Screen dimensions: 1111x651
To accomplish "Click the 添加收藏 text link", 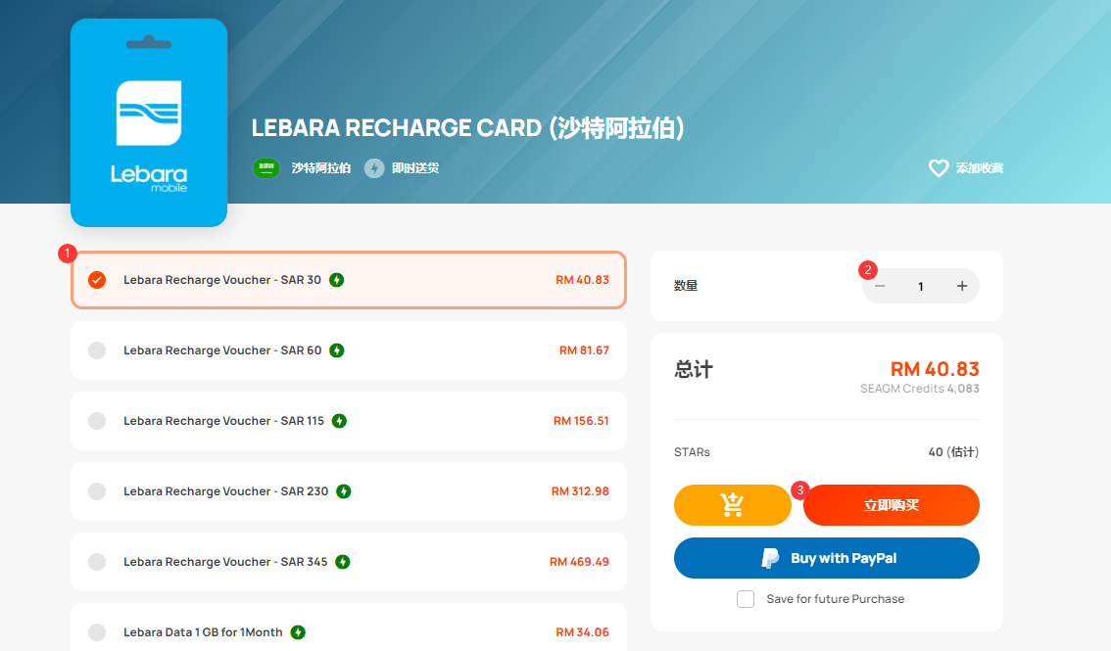I will click(x=980, y=168).
